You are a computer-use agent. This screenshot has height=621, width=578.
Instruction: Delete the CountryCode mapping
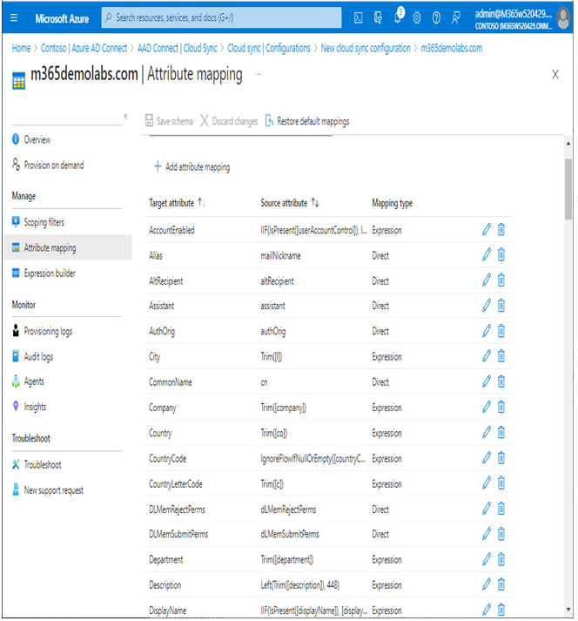click(x=501, y=458)
